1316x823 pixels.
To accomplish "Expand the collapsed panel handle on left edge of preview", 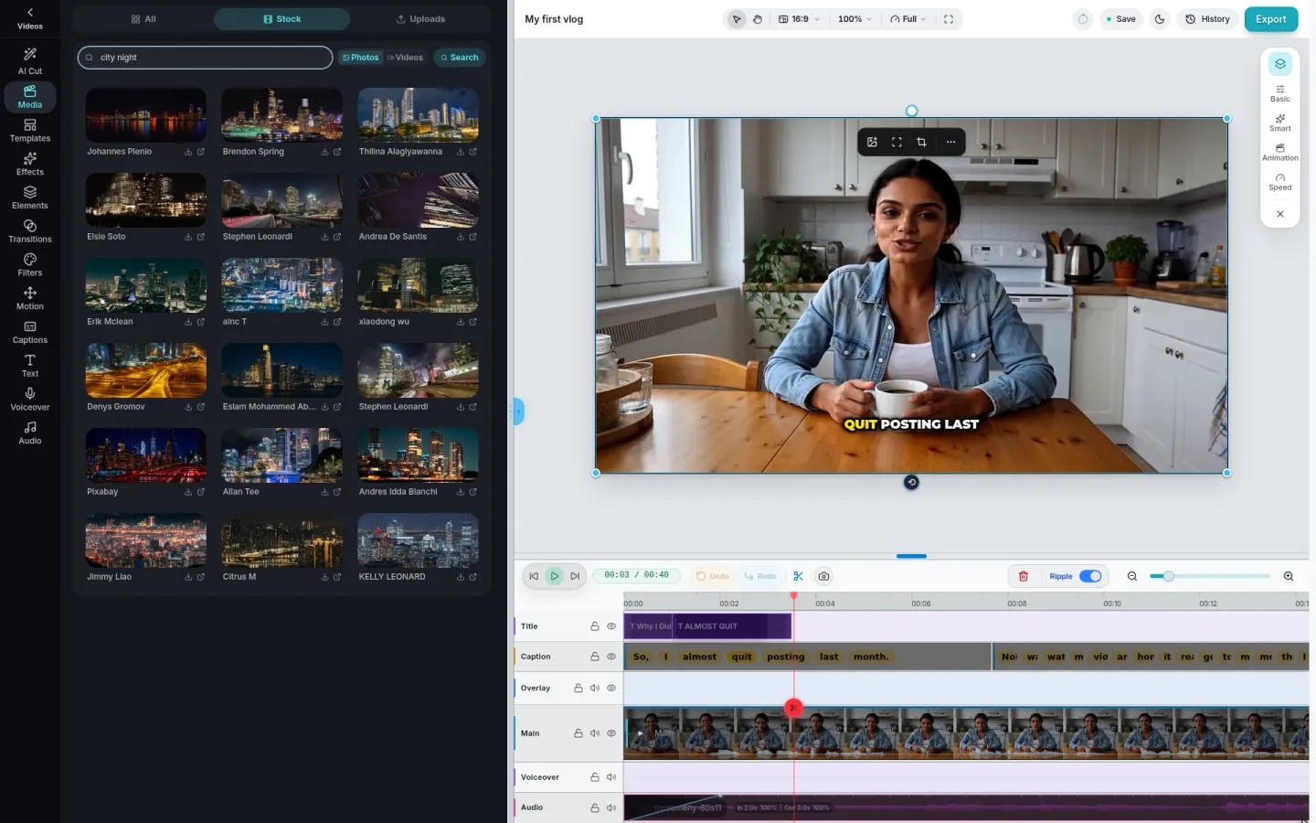I will (518, 411).
